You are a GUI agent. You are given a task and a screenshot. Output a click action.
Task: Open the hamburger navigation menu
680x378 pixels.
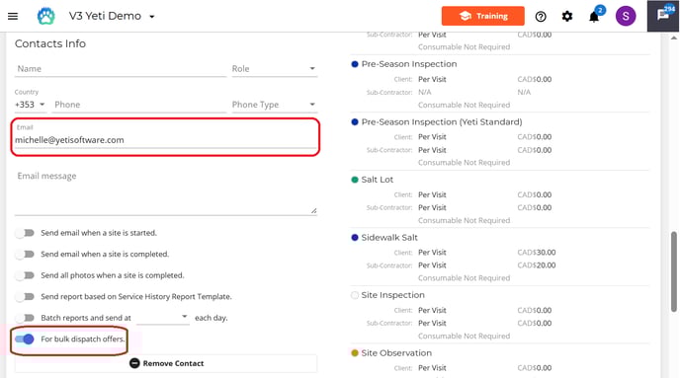coord(13,16)
